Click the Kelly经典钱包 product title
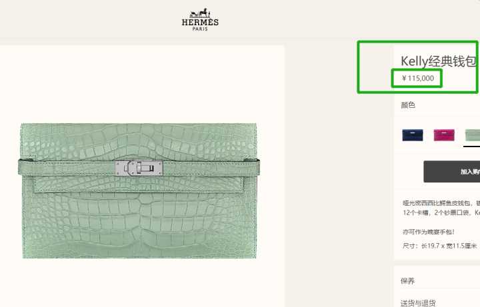This screenshot has width=480, height=307. click(439, 61)
